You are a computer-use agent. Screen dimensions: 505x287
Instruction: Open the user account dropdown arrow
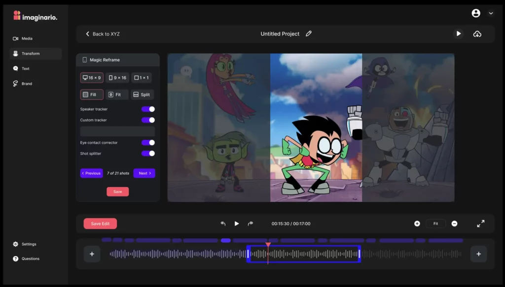(x=491, y=13)
